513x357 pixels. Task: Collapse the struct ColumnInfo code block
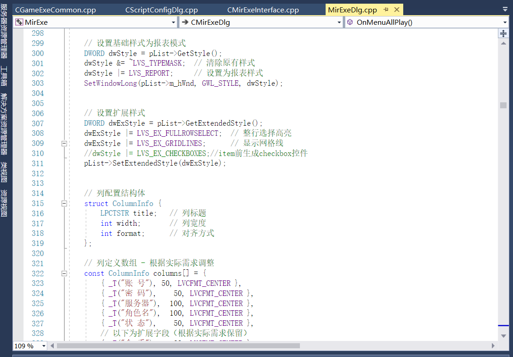(x=64, y=203)
